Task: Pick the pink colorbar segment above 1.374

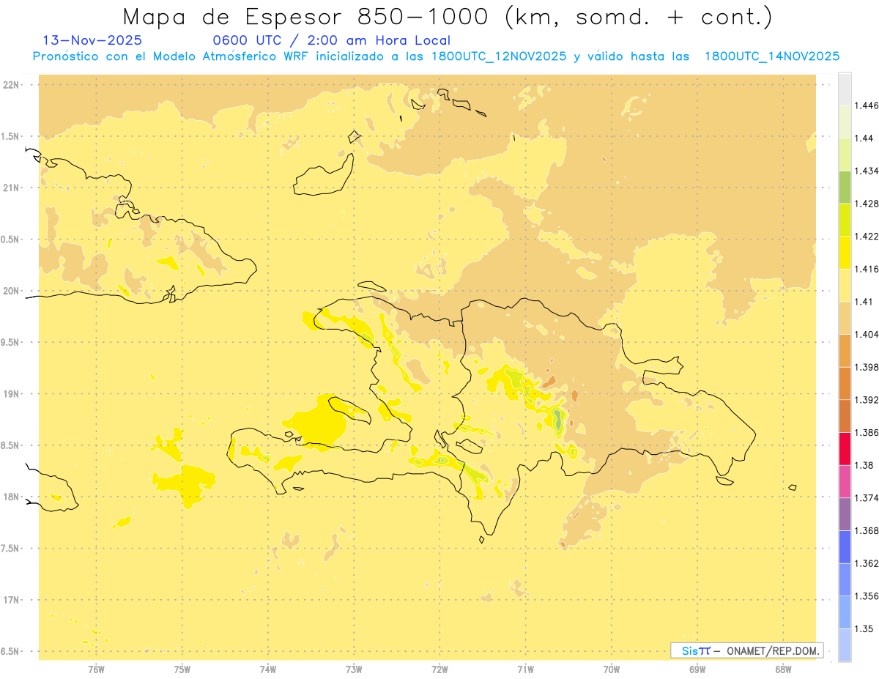Action: click(845, 481)
